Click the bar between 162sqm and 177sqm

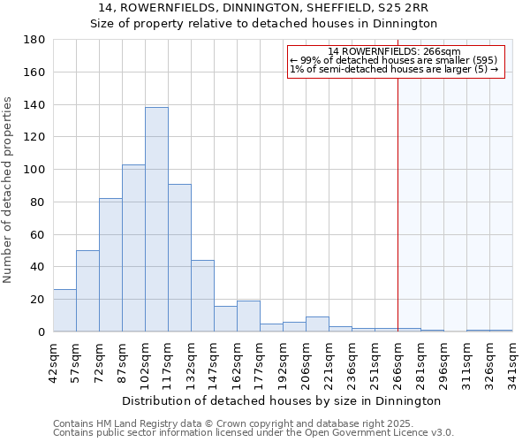(x=248, y=316)
